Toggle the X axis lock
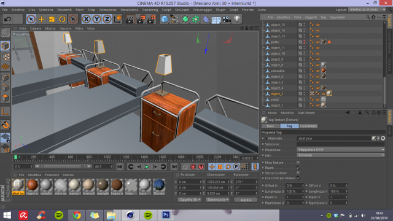The width and height of the screenshot is (393, 221). [x=86, y=19]
